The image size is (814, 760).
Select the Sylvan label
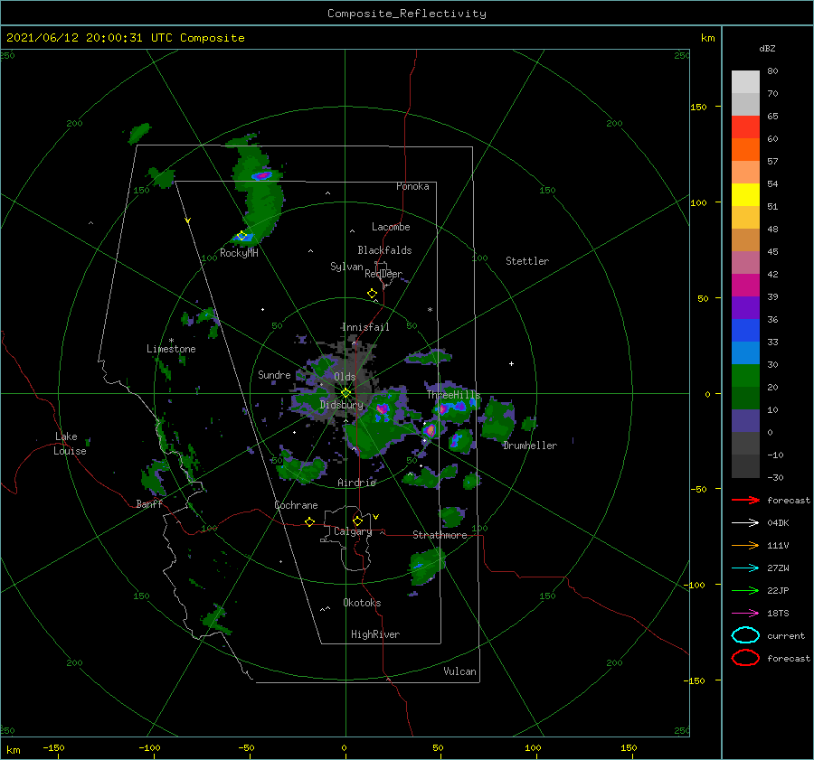tap(346, 267)
